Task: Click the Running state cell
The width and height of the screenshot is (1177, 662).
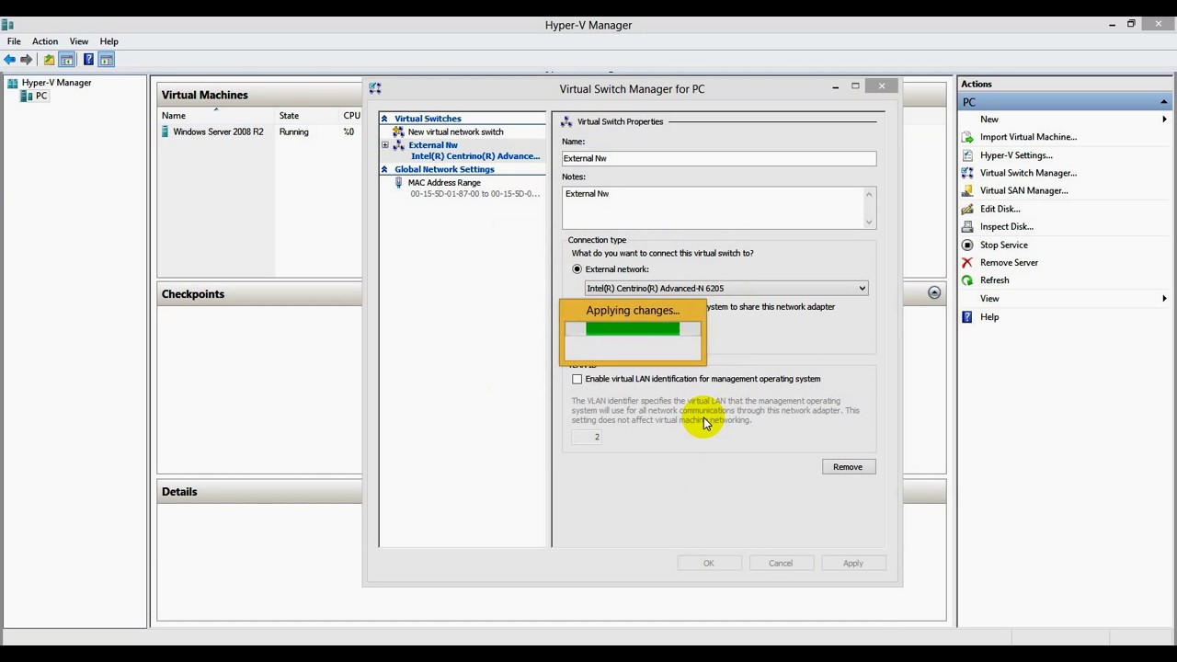Action: pos(294,131)
